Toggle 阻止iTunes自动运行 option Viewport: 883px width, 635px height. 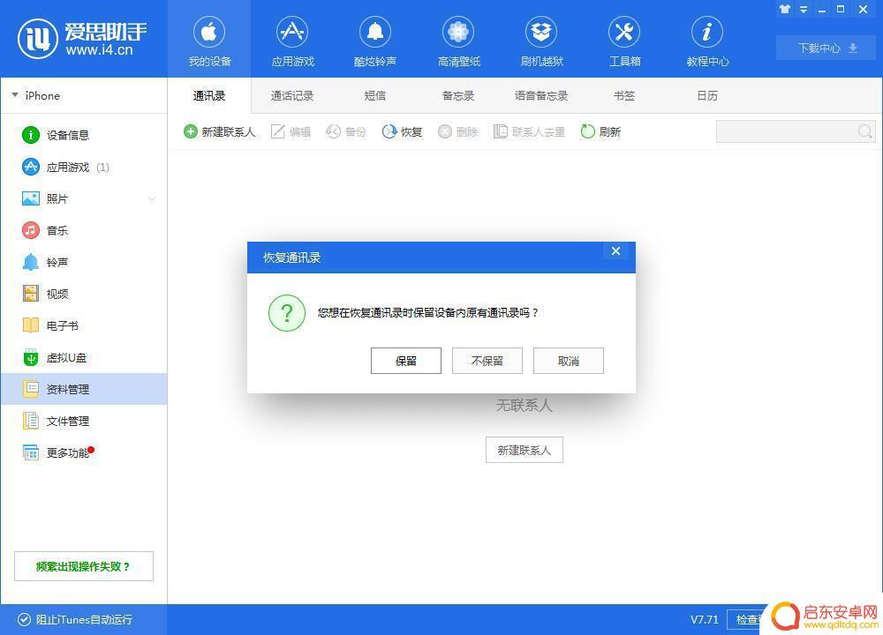click(75, 619)
